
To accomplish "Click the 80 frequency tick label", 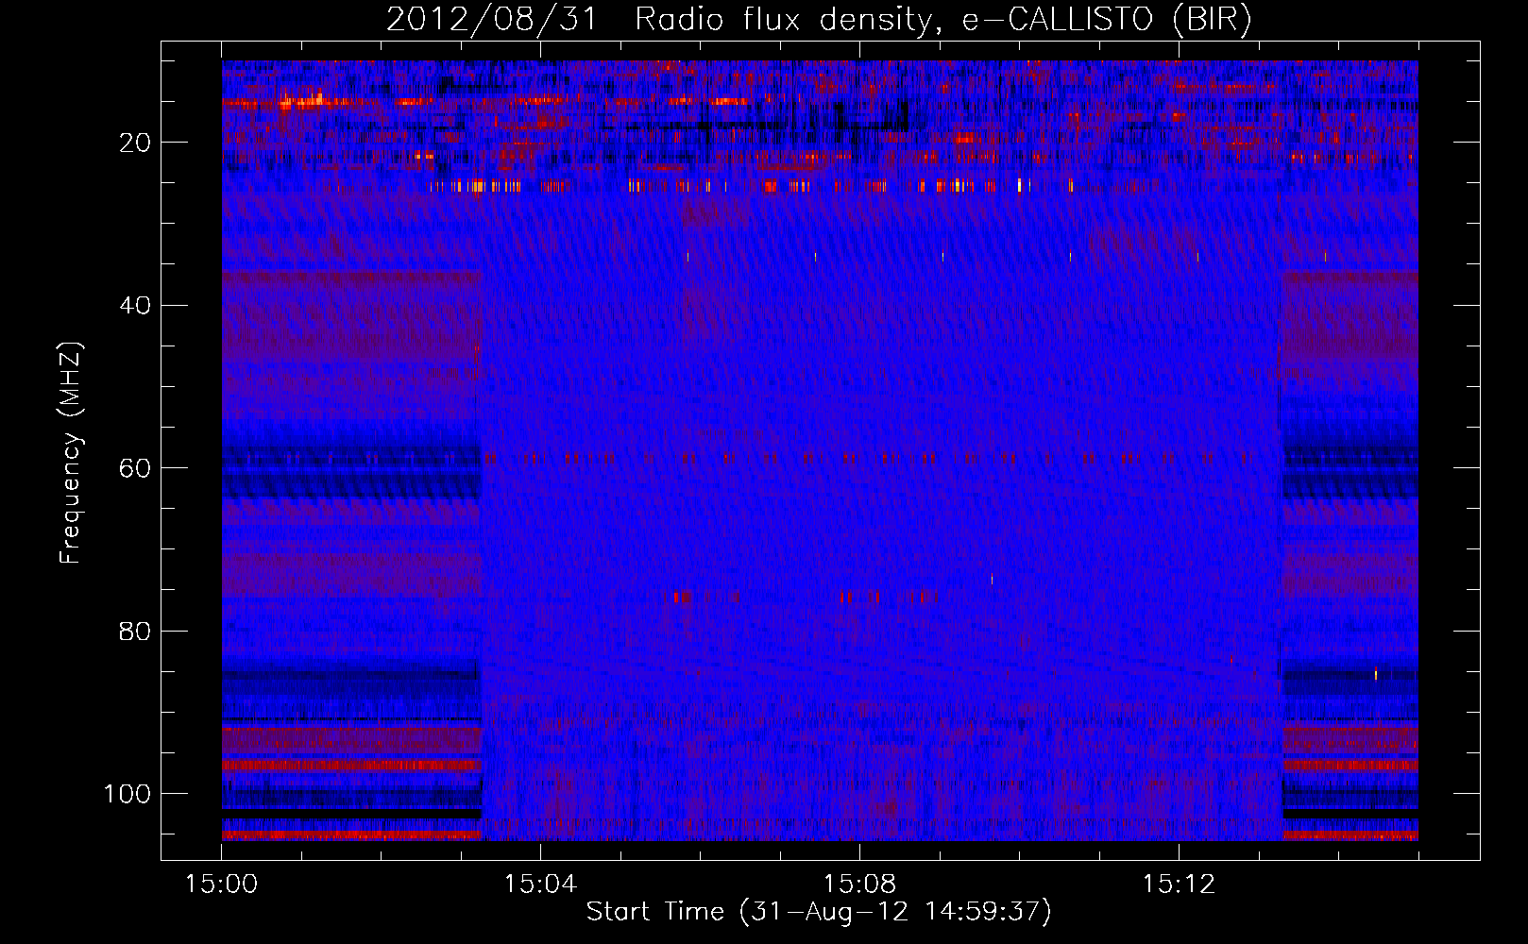I will point(135,632).
